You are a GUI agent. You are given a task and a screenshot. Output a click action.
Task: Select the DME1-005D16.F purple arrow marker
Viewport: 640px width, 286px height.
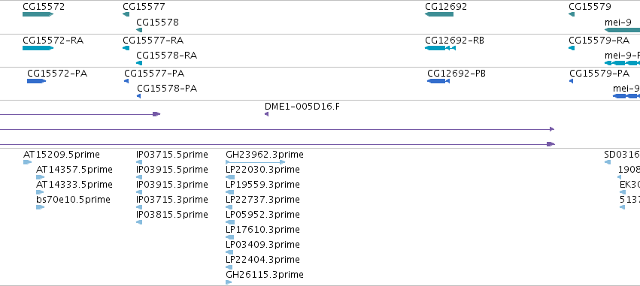266,114
